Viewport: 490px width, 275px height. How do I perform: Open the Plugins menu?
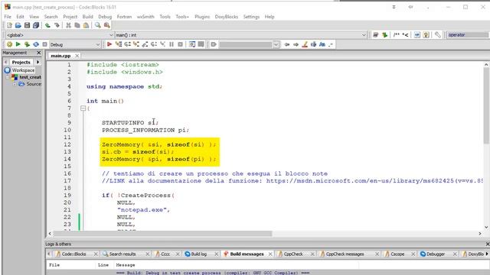[202, 17]
